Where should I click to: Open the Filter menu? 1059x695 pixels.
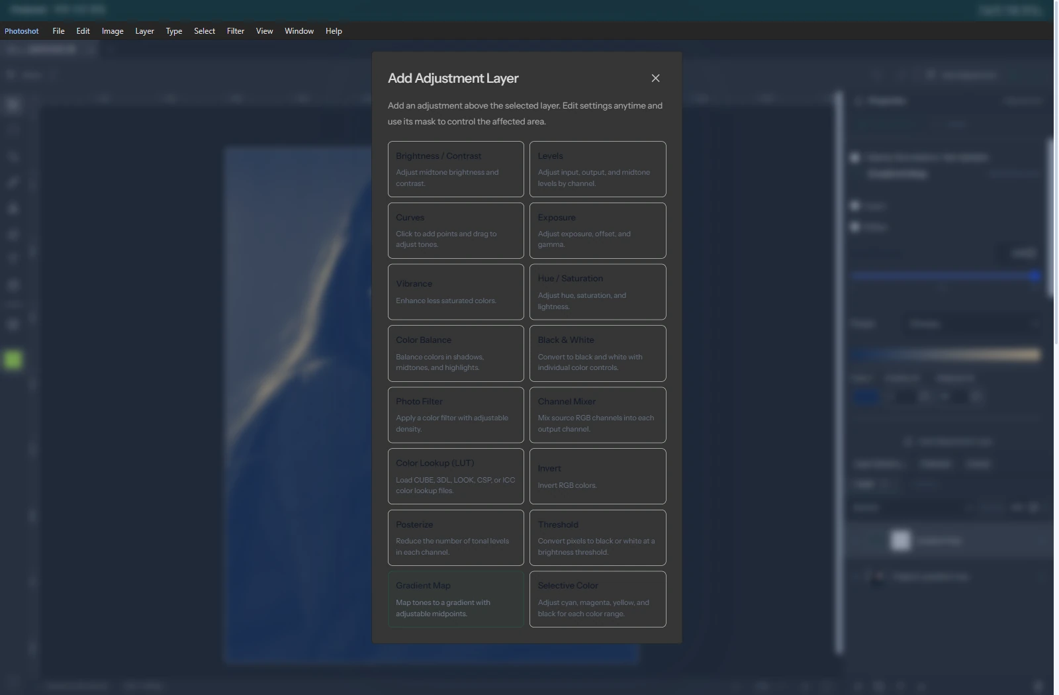[236, 31]
